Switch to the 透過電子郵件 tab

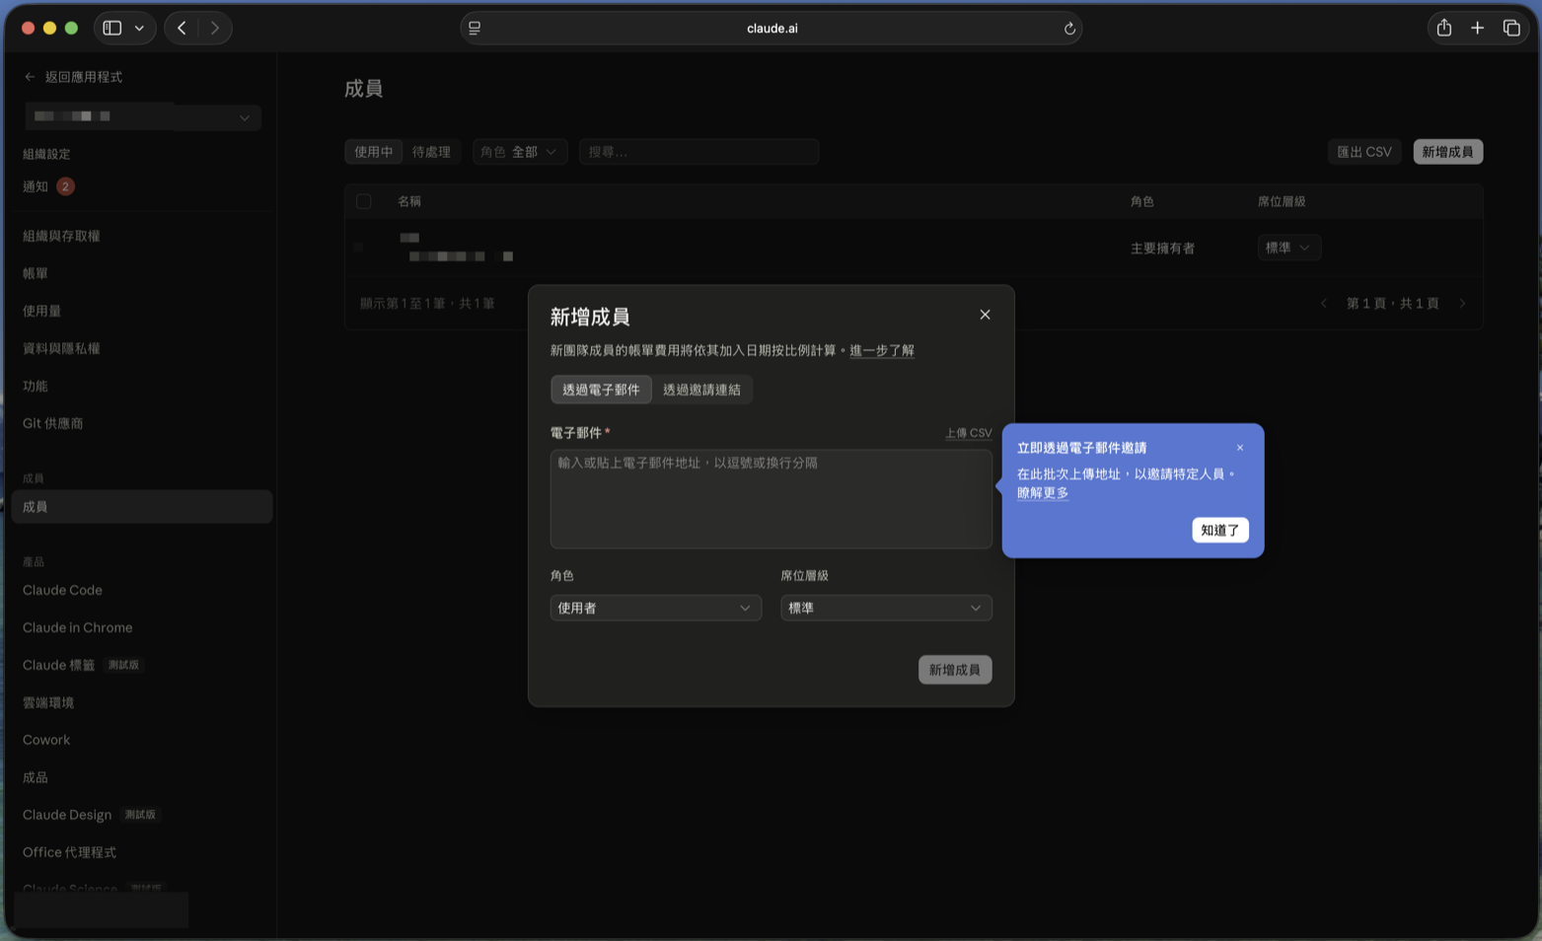pyautogui.click(x=601, y=390)
